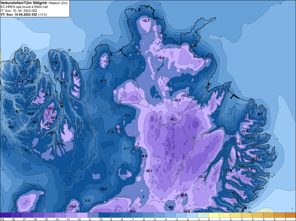Click the legend color swatch above the -19 label
The width and height of the screenshot is (296, 221).
coord(5,215)
